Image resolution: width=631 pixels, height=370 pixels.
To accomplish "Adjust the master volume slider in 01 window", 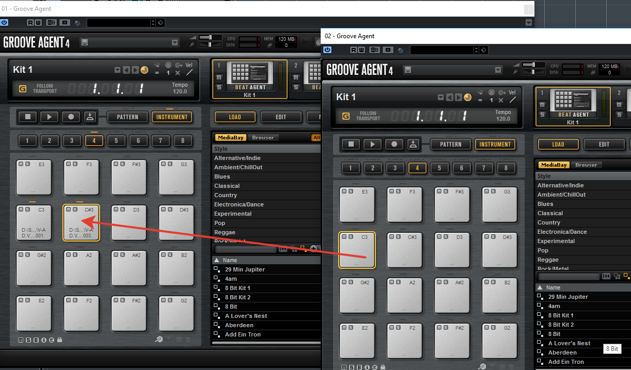I will tap(210, 37).
